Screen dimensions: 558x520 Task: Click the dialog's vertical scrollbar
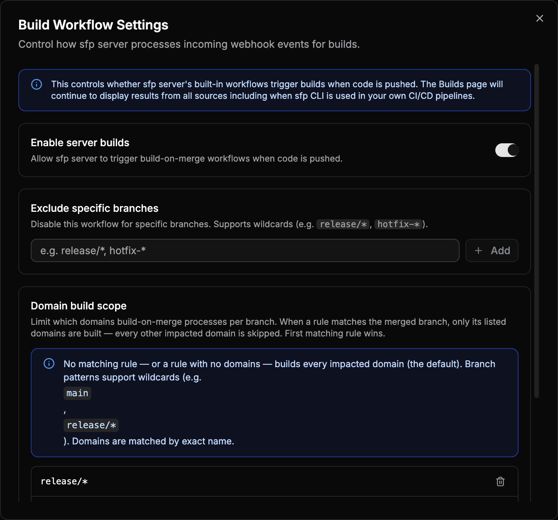[x=536, y=231]
